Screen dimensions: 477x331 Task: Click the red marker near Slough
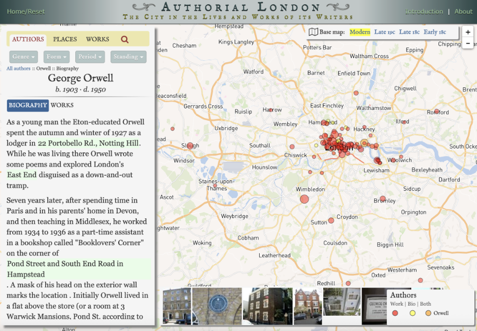[190, 145]
